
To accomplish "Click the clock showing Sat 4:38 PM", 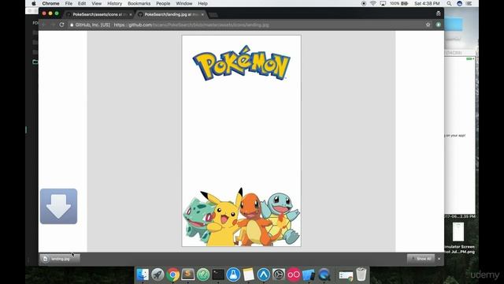I will pos(427,3).
